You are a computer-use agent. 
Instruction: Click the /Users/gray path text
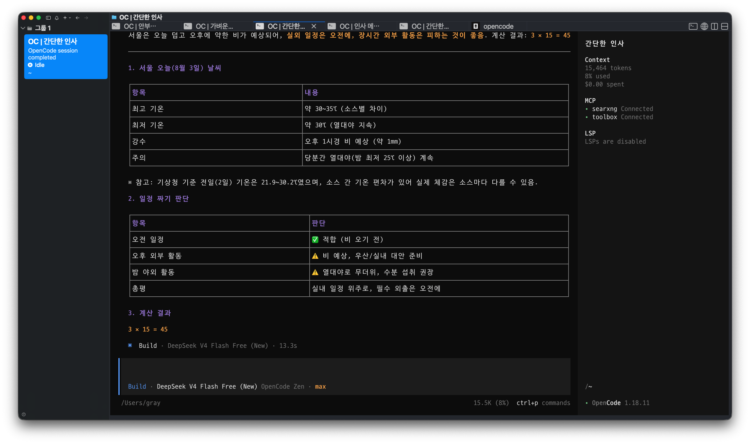[141, 403]
